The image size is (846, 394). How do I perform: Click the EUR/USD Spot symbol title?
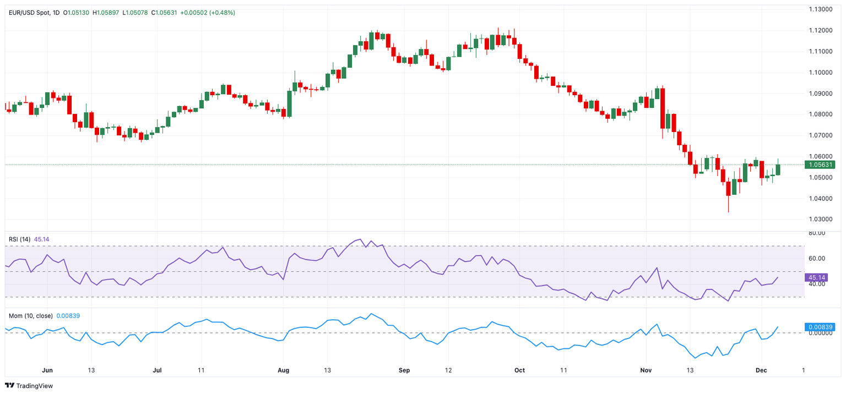tap(28, 13)
